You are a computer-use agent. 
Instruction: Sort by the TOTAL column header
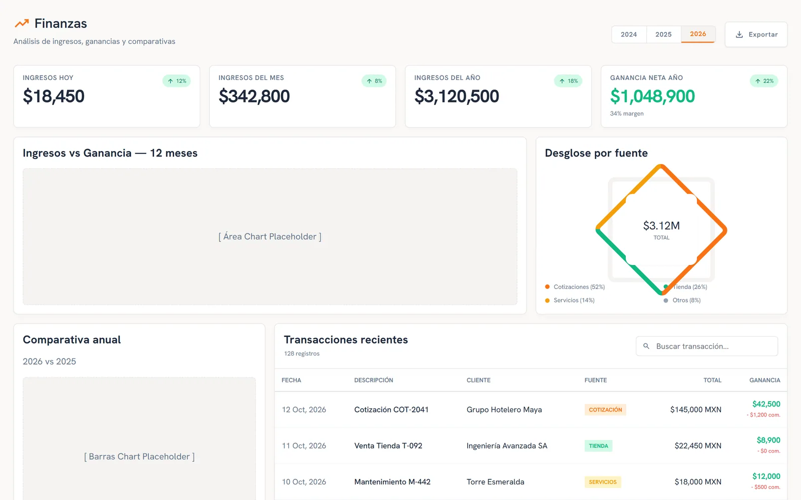(x=712, y=380)
